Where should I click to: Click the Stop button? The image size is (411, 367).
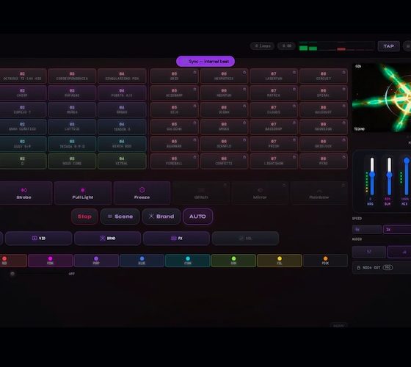pyautogui.click(x=84, y=217)
